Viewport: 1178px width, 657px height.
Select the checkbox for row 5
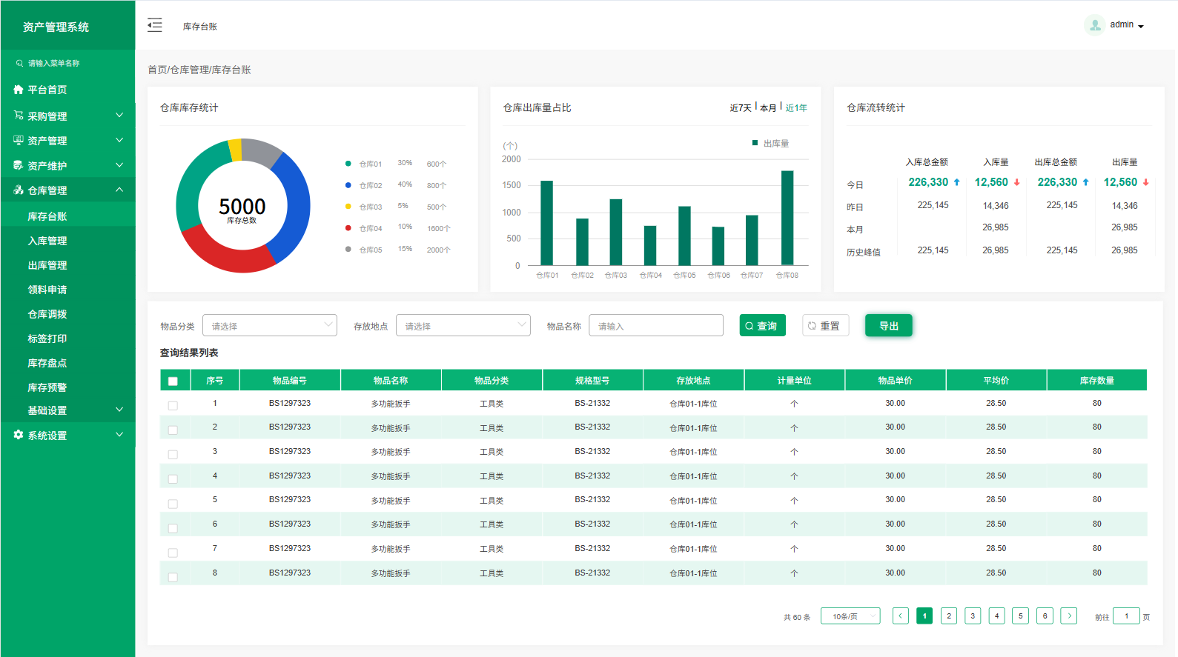tap(173, 504)
